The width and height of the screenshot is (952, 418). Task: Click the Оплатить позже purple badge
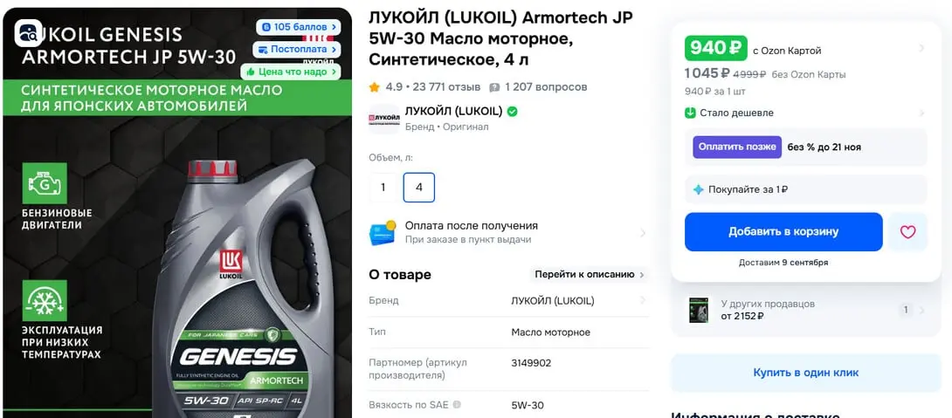tap(737, 147)
